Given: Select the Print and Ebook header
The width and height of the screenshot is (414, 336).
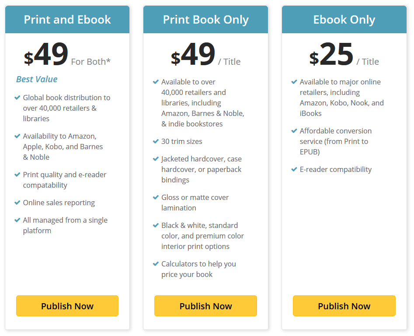Looking at the screenshot, I should pos(67,20).
